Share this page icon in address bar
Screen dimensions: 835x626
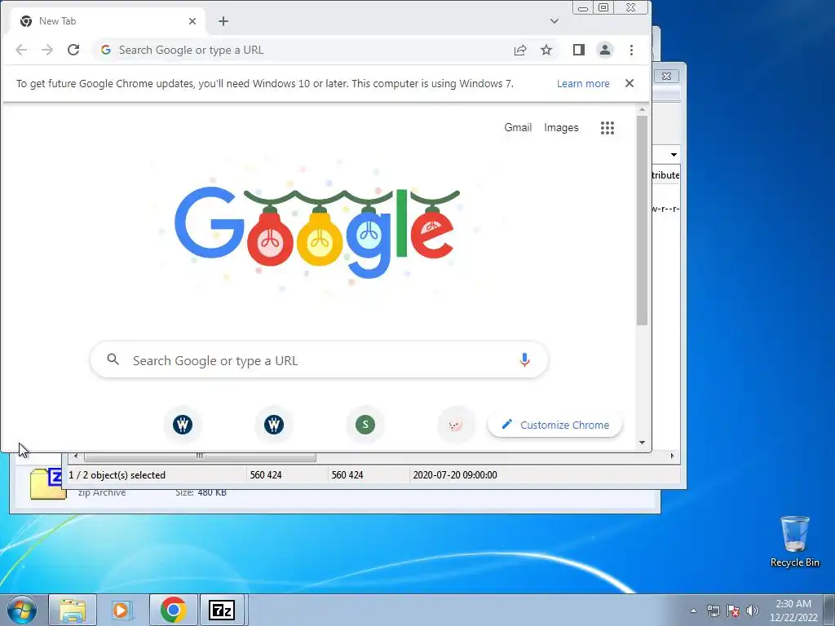click(520, 50)
